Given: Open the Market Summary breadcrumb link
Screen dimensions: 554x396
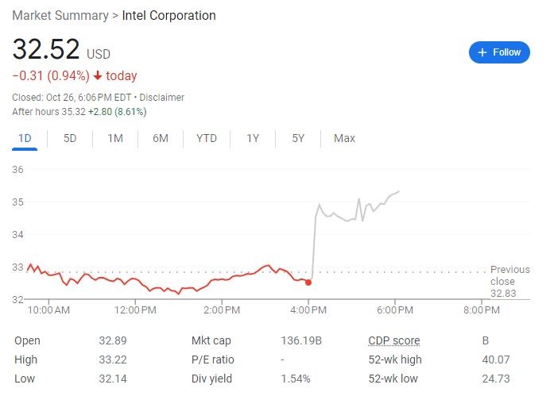Looking at the screenshot, I should click(x=60, y=15).
